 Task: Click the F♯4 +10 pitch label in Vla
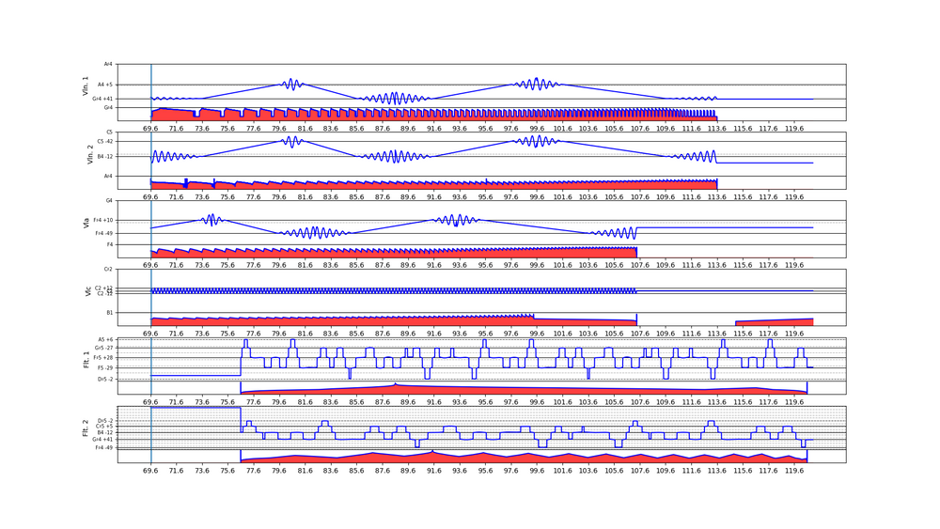click(103, 221)
